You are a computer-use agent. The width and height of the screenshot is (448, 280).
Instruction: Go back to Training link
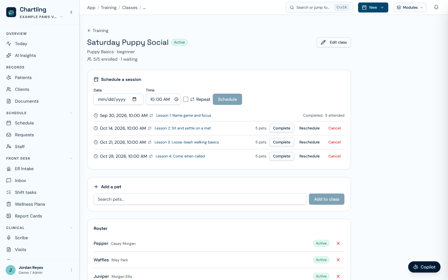[x=98, y=30]
